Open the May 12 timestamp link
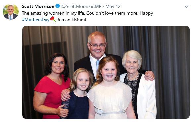The height and width of the screenshot is (122, 192). click(113, 6)
